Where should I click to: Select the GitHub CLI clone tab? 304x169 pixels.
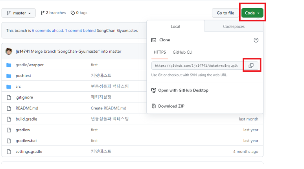click(x=182, y=52)
